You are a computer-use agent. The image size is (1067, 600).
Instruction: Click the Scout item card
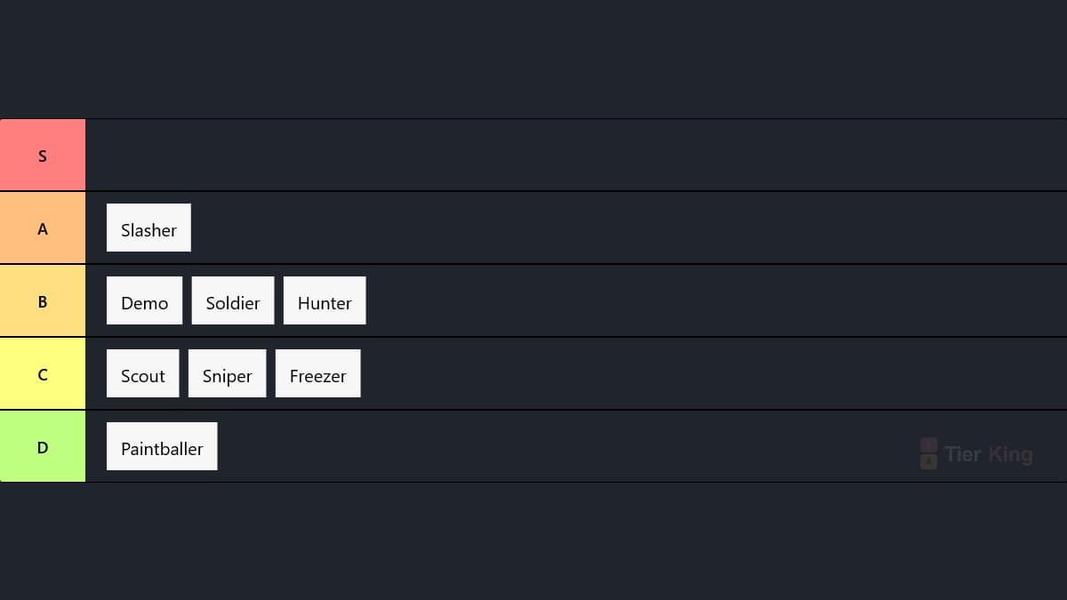click(x=142, y=374)
